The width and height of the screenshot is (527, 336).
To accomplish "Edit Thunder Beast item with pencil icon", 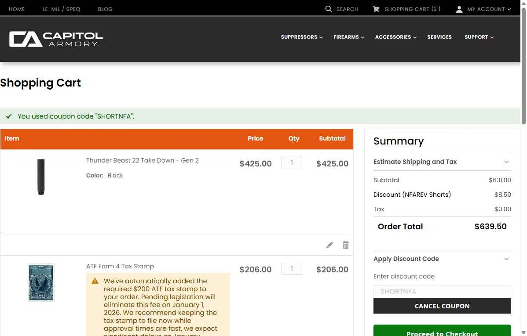I will (329, 245).
